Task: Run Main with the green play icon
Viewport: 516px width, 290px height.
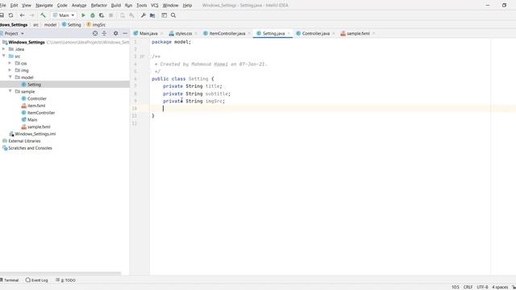Action: pos(83,15)
